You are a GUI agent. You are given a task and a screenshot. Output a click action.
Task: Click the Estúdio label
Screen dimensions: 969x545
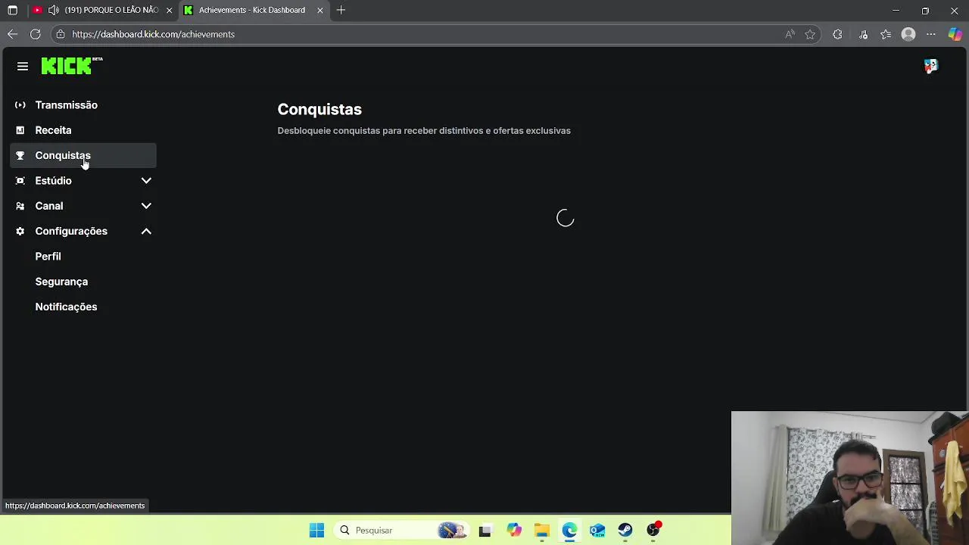coord(53,181)
